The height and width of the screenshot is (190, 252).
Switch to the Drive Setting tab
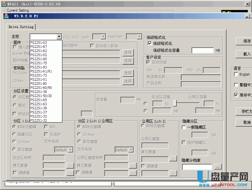pyautogui.click(x=21, y=27)
